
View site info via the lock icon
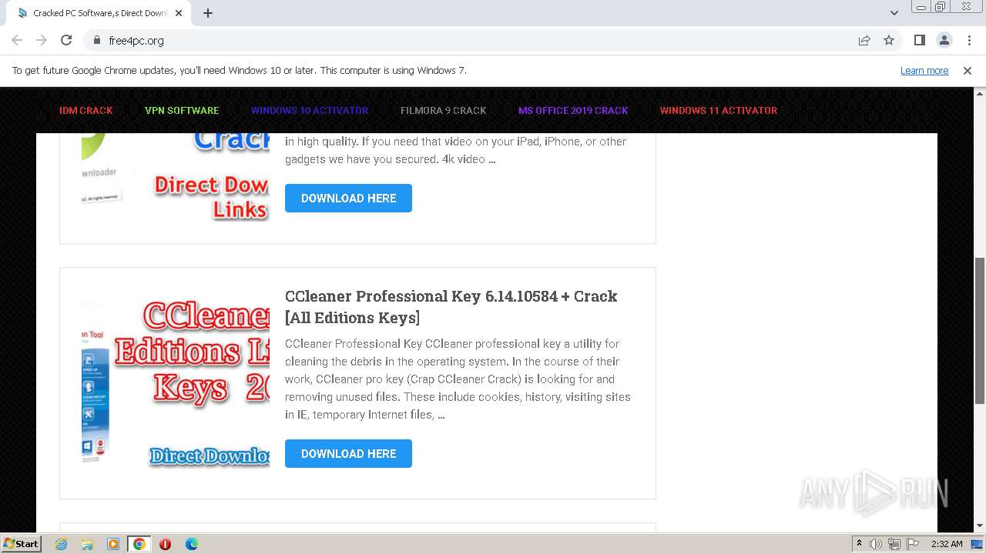pos(96,40)
